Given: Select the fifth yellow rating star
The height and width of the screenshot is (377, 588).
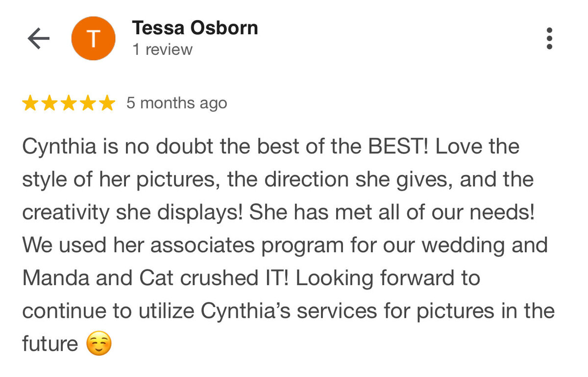Looking at the screenshot, I should 106,104.
